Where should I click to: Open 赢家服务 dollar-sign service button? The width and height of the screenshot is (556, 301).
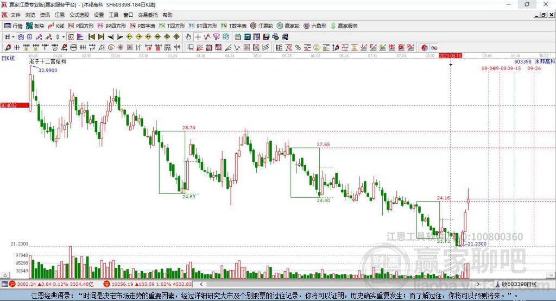(344, 26)
